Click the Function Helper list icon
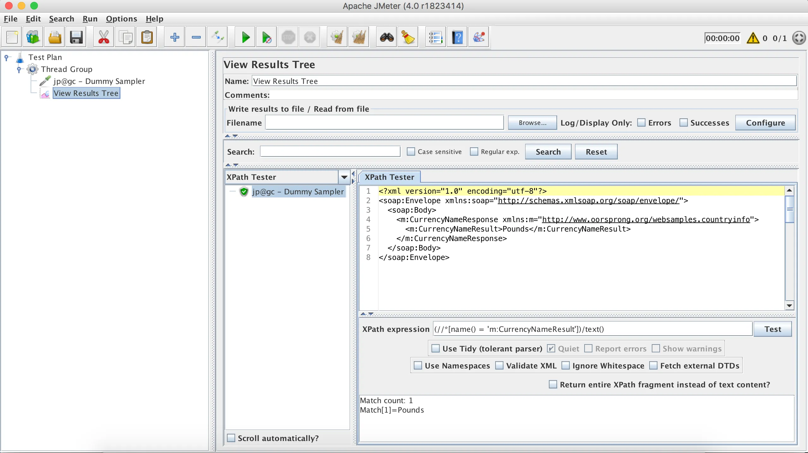The width and height of the screenshot is (808, 453). (x=436, y=38)
